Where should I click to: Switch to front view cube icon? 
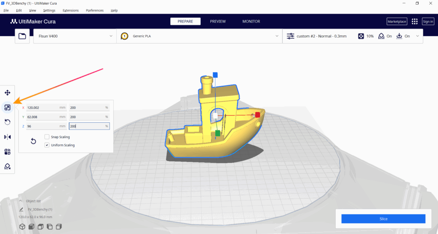(x=31, y=227)
